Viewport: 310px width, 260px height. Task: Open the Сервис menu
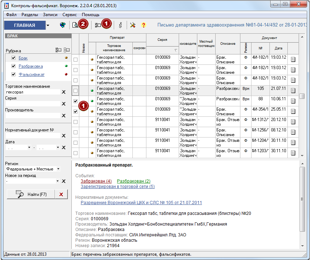pyautogui.click(x=70, y=15)
